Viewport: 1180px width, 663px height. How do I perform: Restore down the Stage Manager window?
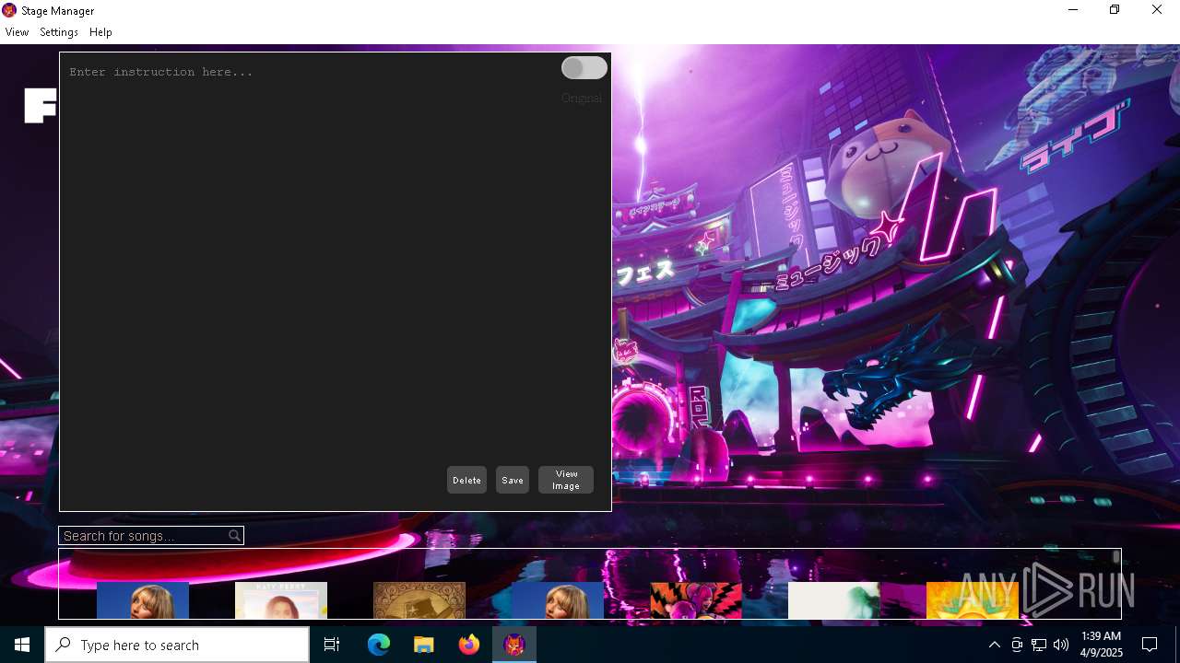coord(1115,10)
